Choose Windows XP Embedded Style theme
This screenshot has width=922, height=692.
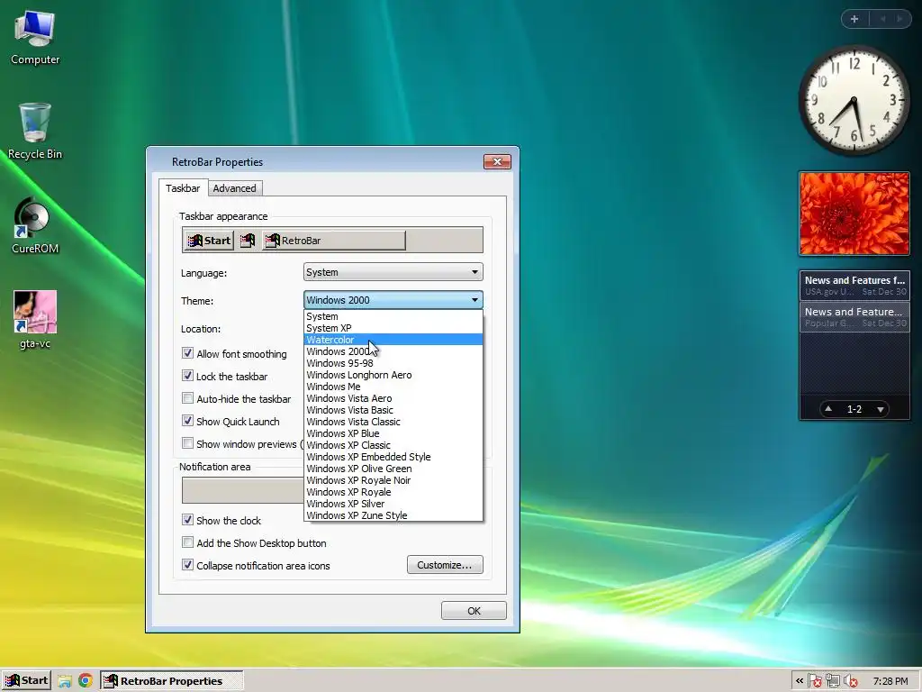(x=393, y=457)
